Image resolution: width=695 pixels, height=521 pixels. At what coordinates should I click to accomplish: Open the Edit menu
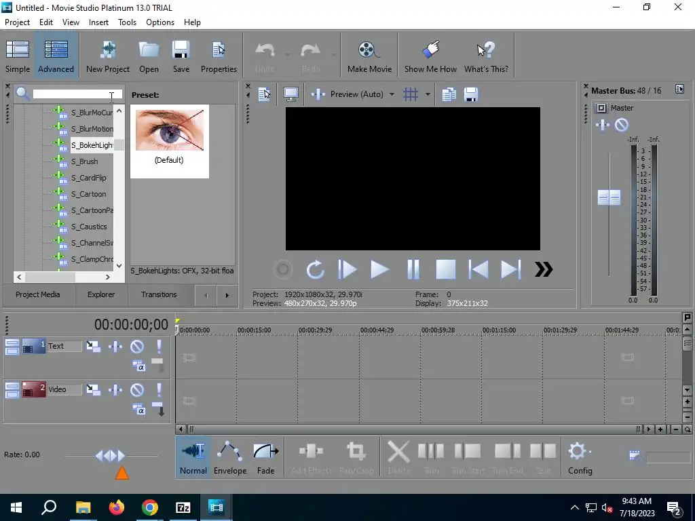(46, 22)
